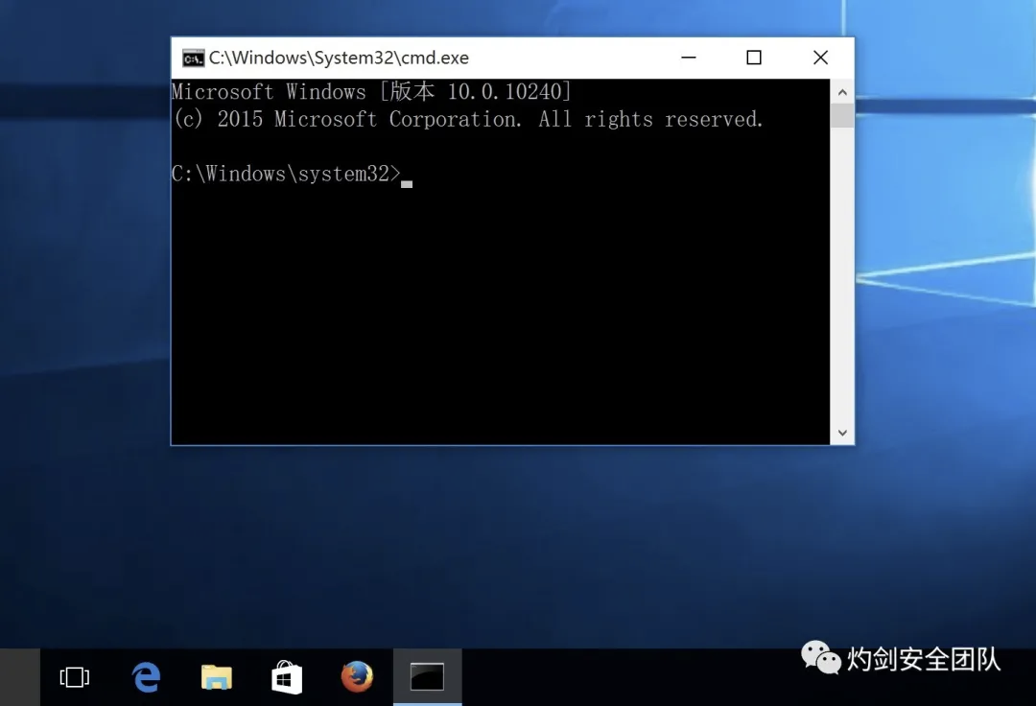Open File Explorer from the taskbar

216,677
